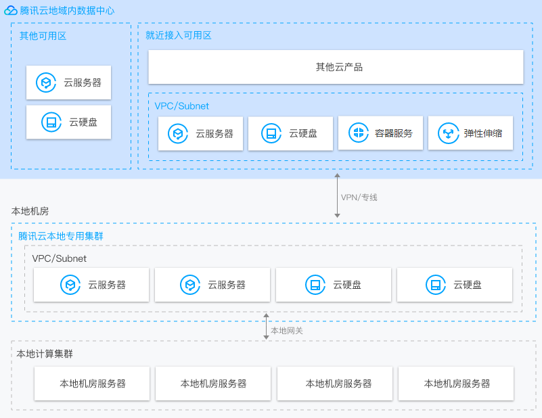Click left 云硬盘 icon in 本地专用集群
Viewport: 542px width, 418px height.
[315, 285]
